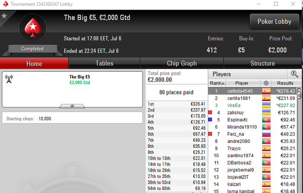Click Spain flag beside celtista4545

click(x=266, y=91)
